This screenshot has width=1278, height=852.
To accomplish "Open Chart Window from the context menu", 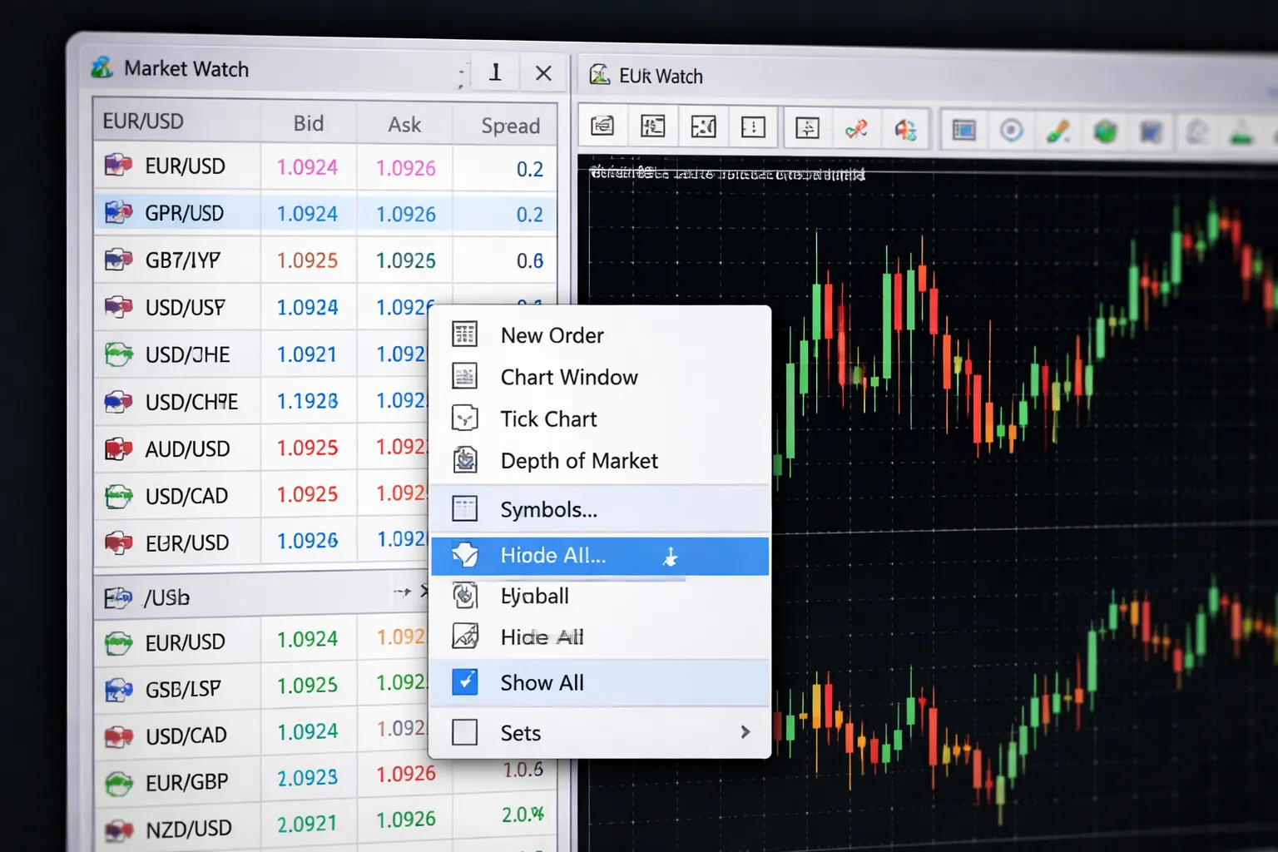I will pos(600,377).
